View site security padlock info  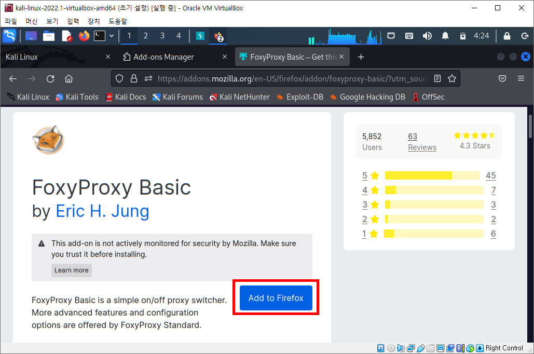[134, 79]
